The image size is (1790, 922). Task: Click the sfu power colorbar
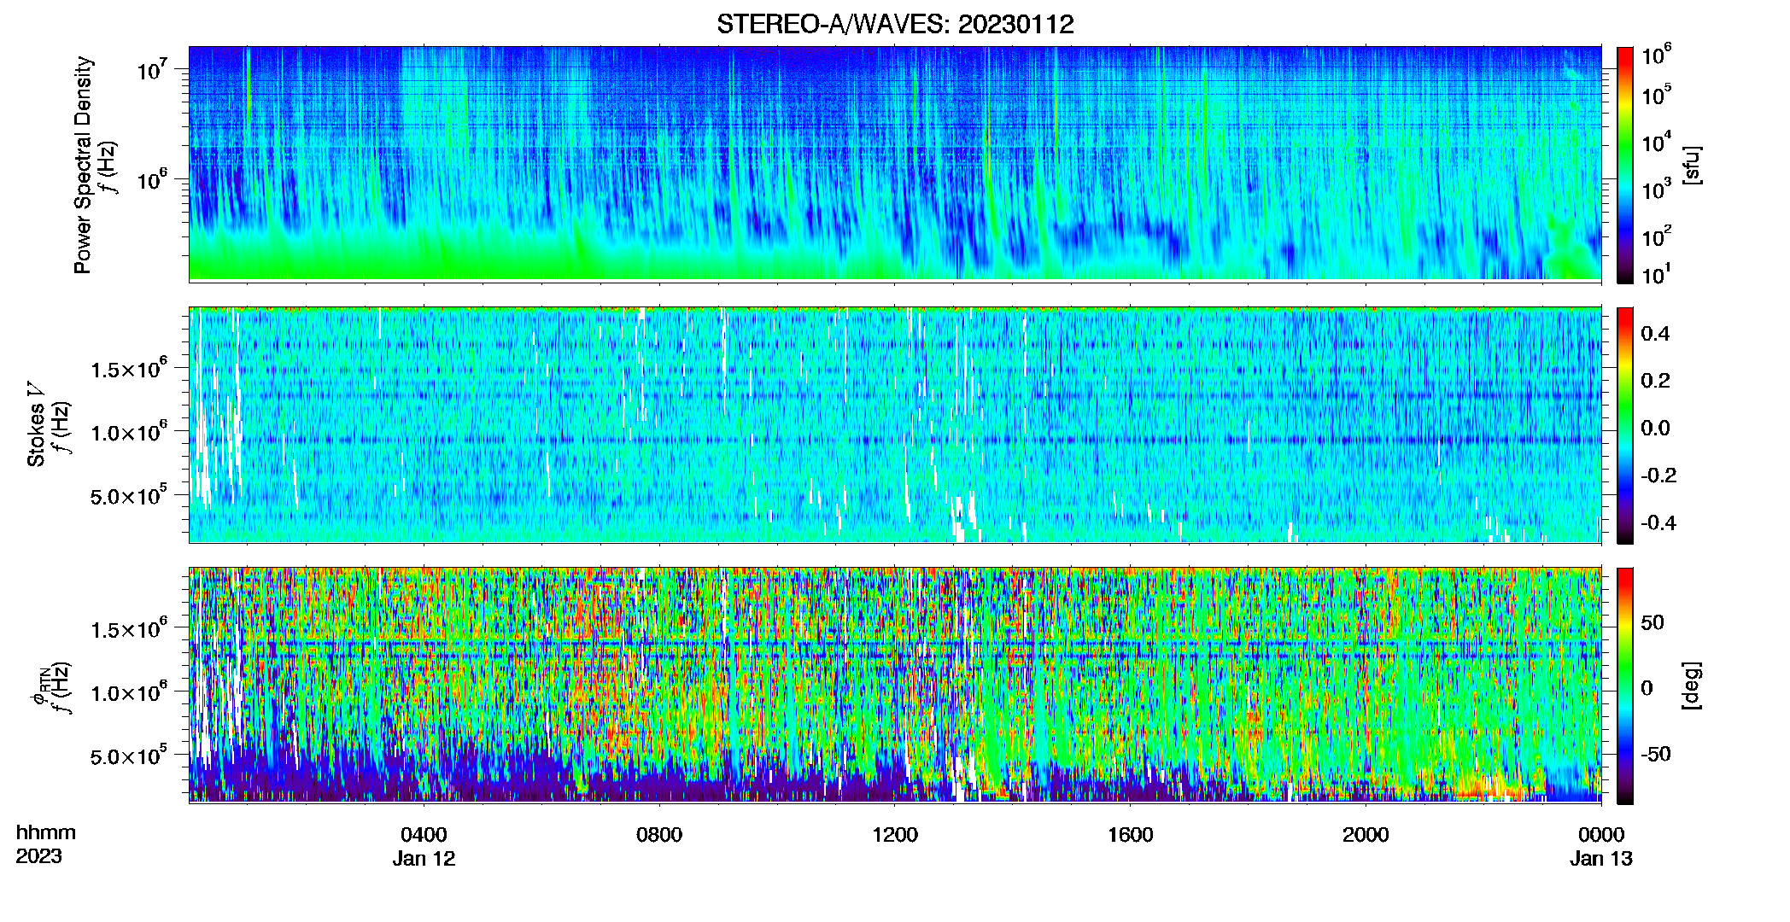[x=1624, y=165]
